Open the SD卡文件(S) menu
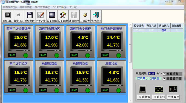Screen dimensions: 186x103 60,7
